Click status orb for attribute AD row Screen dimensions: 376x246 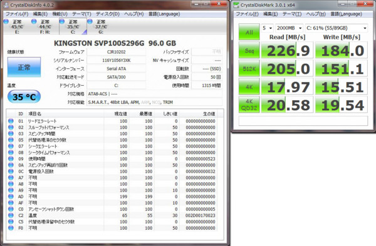coord(11,197)
